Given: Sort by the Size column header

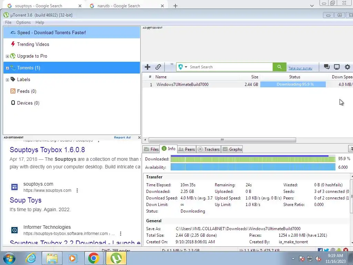Looking at the screenshot, I should [250, 77].
